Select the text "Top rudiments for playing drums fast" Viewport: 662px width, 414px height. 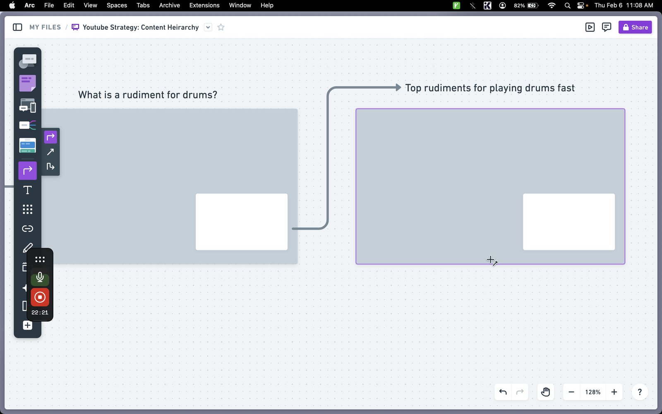(x=490, y=88)
